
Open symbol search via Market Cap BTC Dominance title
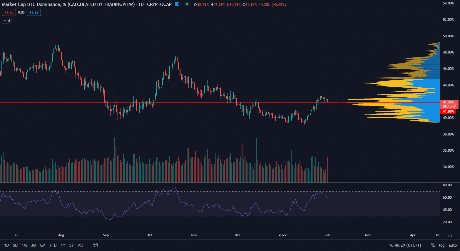point(68,4)
